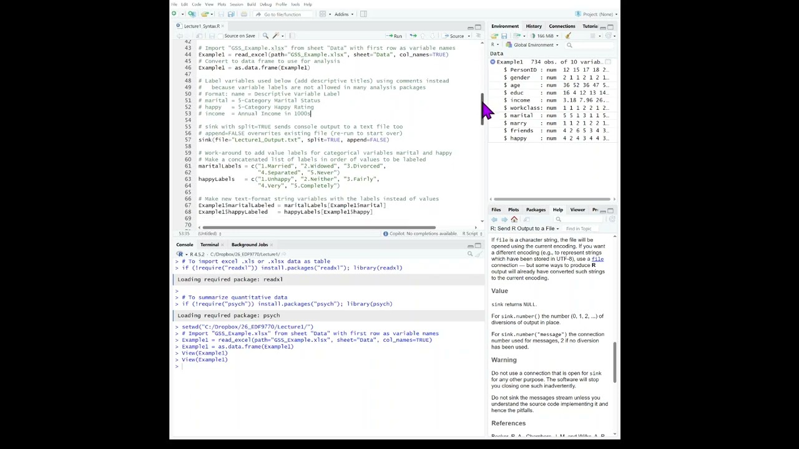Image resolution: width=799 pixels, height=449 pixels.
Task: Click the Help back arrow icon
Action: (494, 220)
